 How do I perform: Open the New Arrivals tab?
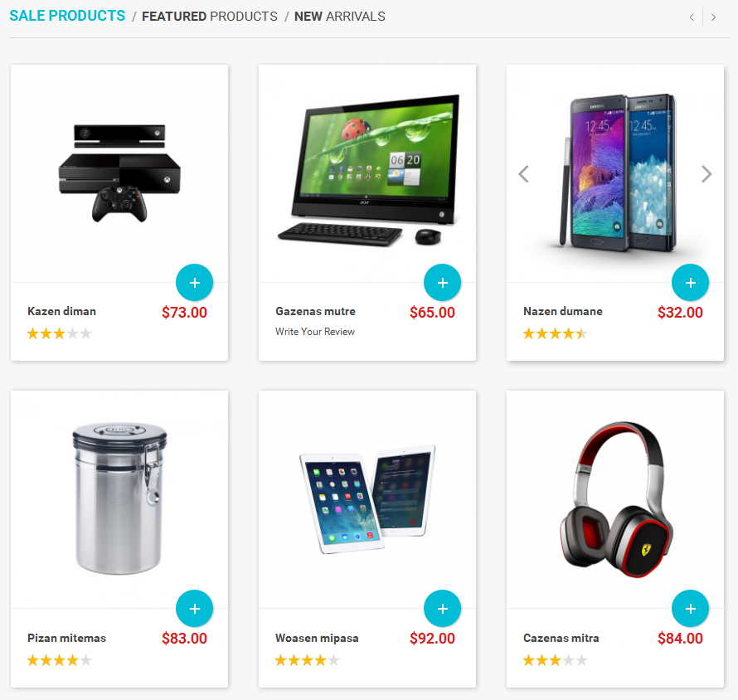point(340,17)
